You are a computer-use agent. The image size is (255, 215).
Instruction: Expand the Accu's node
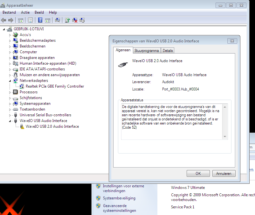(10, 35)
